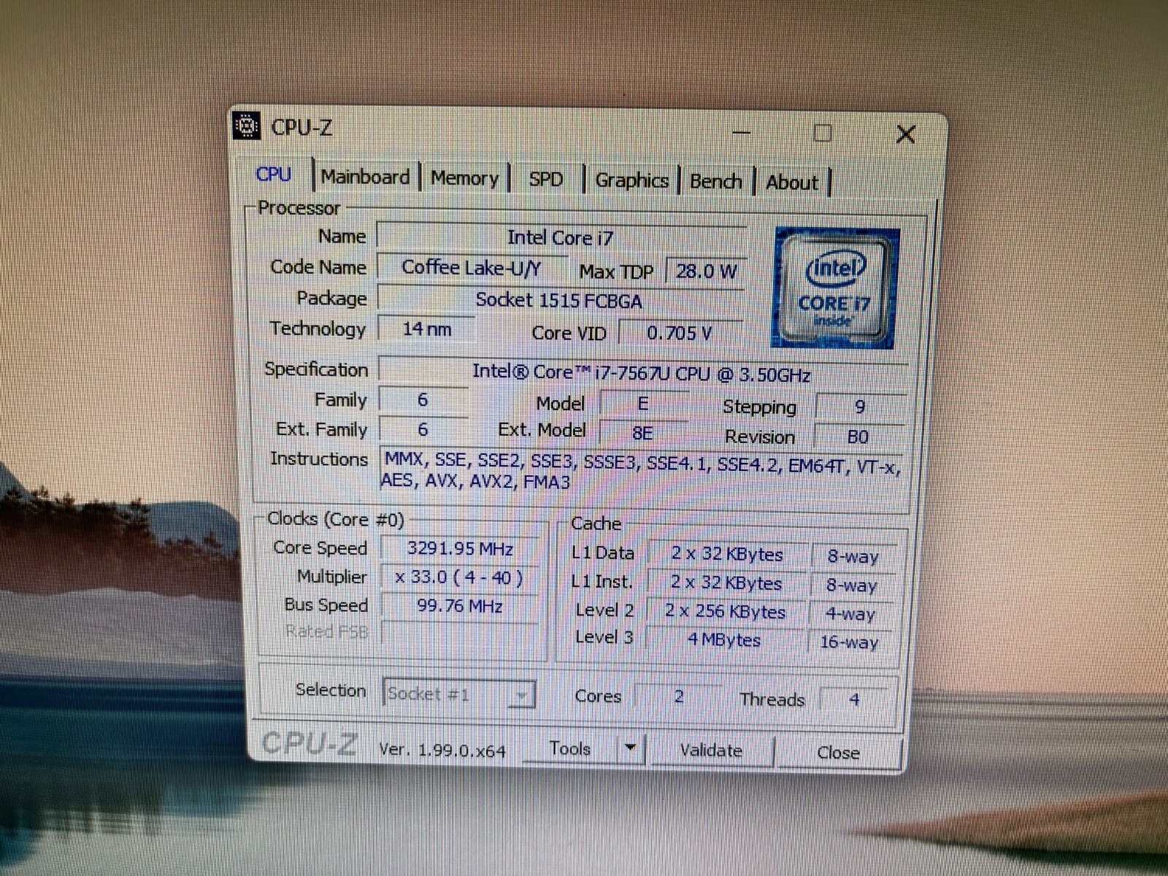
Task: Click the Multiplier value 'x 33.0 ( 4 - 40 )'
Action: click(459, 577)
